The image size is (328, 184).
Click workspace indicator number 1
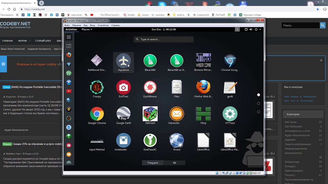237,29
